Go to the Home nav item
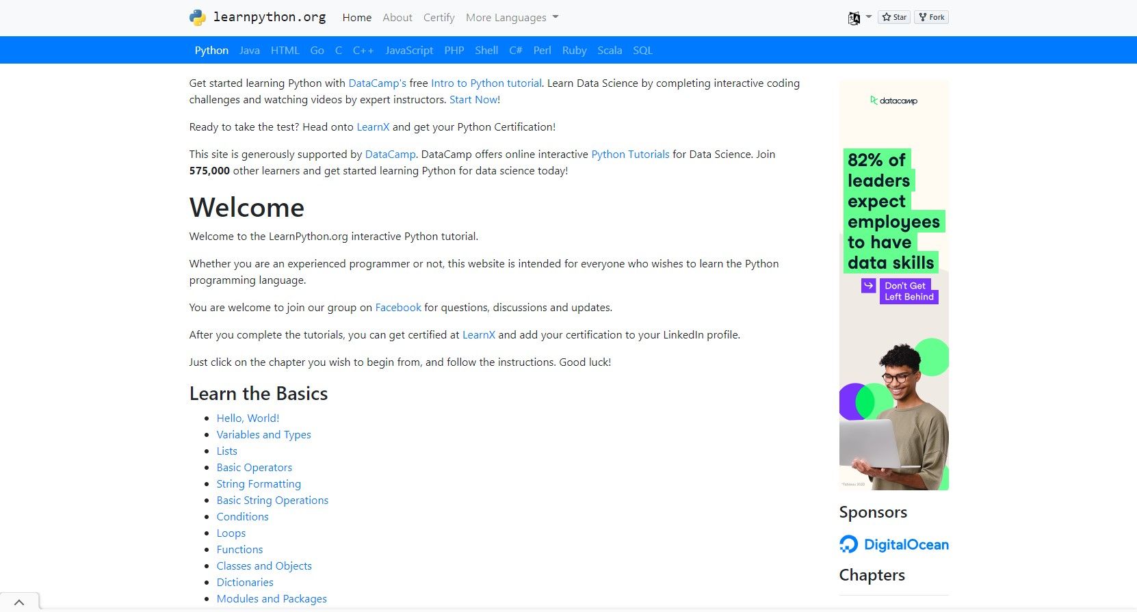Screen dimensions: 1137x612 click(x=357, y=18)
